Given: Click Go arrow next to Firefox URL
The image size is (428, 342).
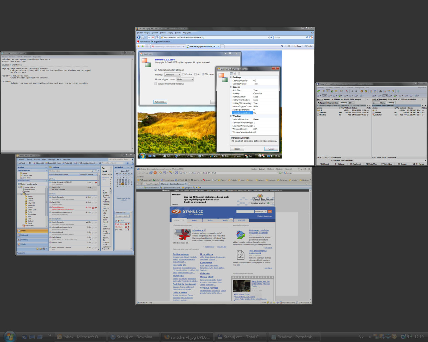Looking at the screenshot, I should [272, 37].
